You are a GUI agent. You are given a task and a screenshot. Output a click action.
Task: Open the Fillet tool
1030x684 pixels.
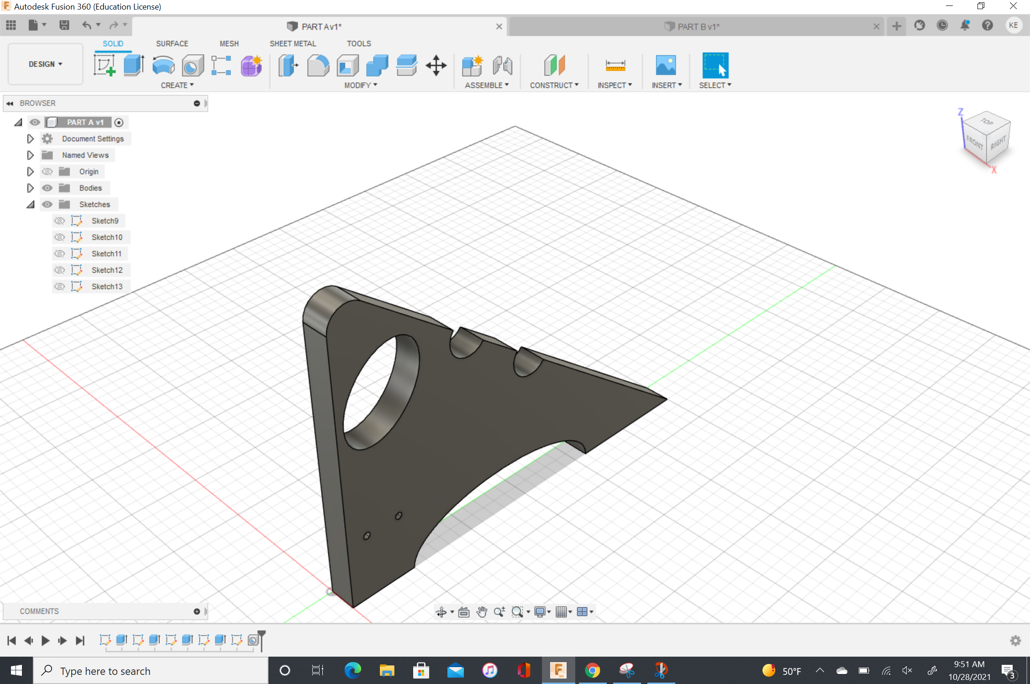coord(318,66)
